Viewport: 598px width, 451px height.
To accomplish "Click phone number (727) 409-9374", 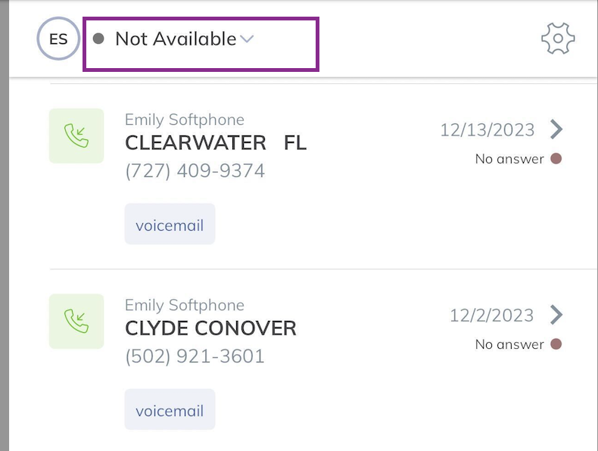I will click(x=195, y=170).
